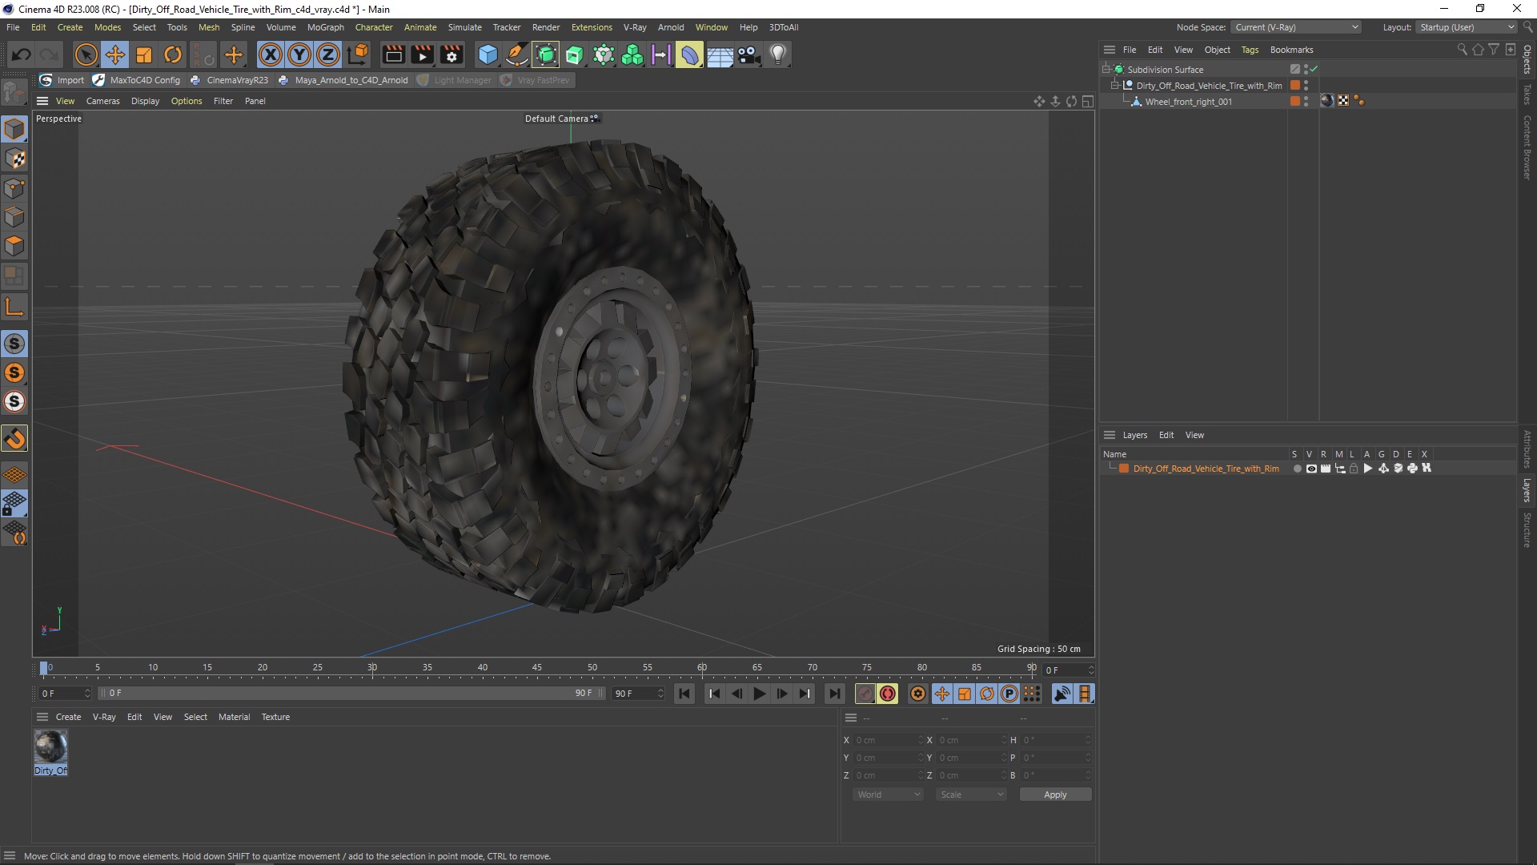This screenshot has height=865, width=1537.
Task: Open the World coordinate dropdown
Action: point(888,795)
